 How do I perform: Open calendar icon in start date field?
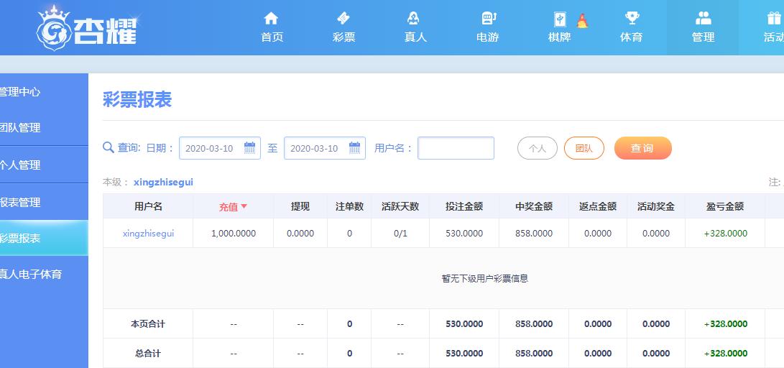[x=249, y=147]
